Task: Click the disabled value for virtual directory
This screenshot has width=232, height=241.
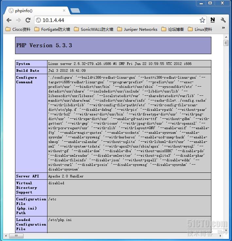Action: tap(56, 183)
